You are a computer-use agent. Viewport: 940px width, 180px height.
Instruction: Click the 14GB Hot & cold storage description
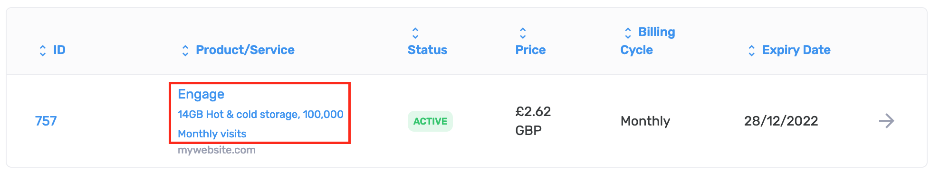[x=260, y=124]
